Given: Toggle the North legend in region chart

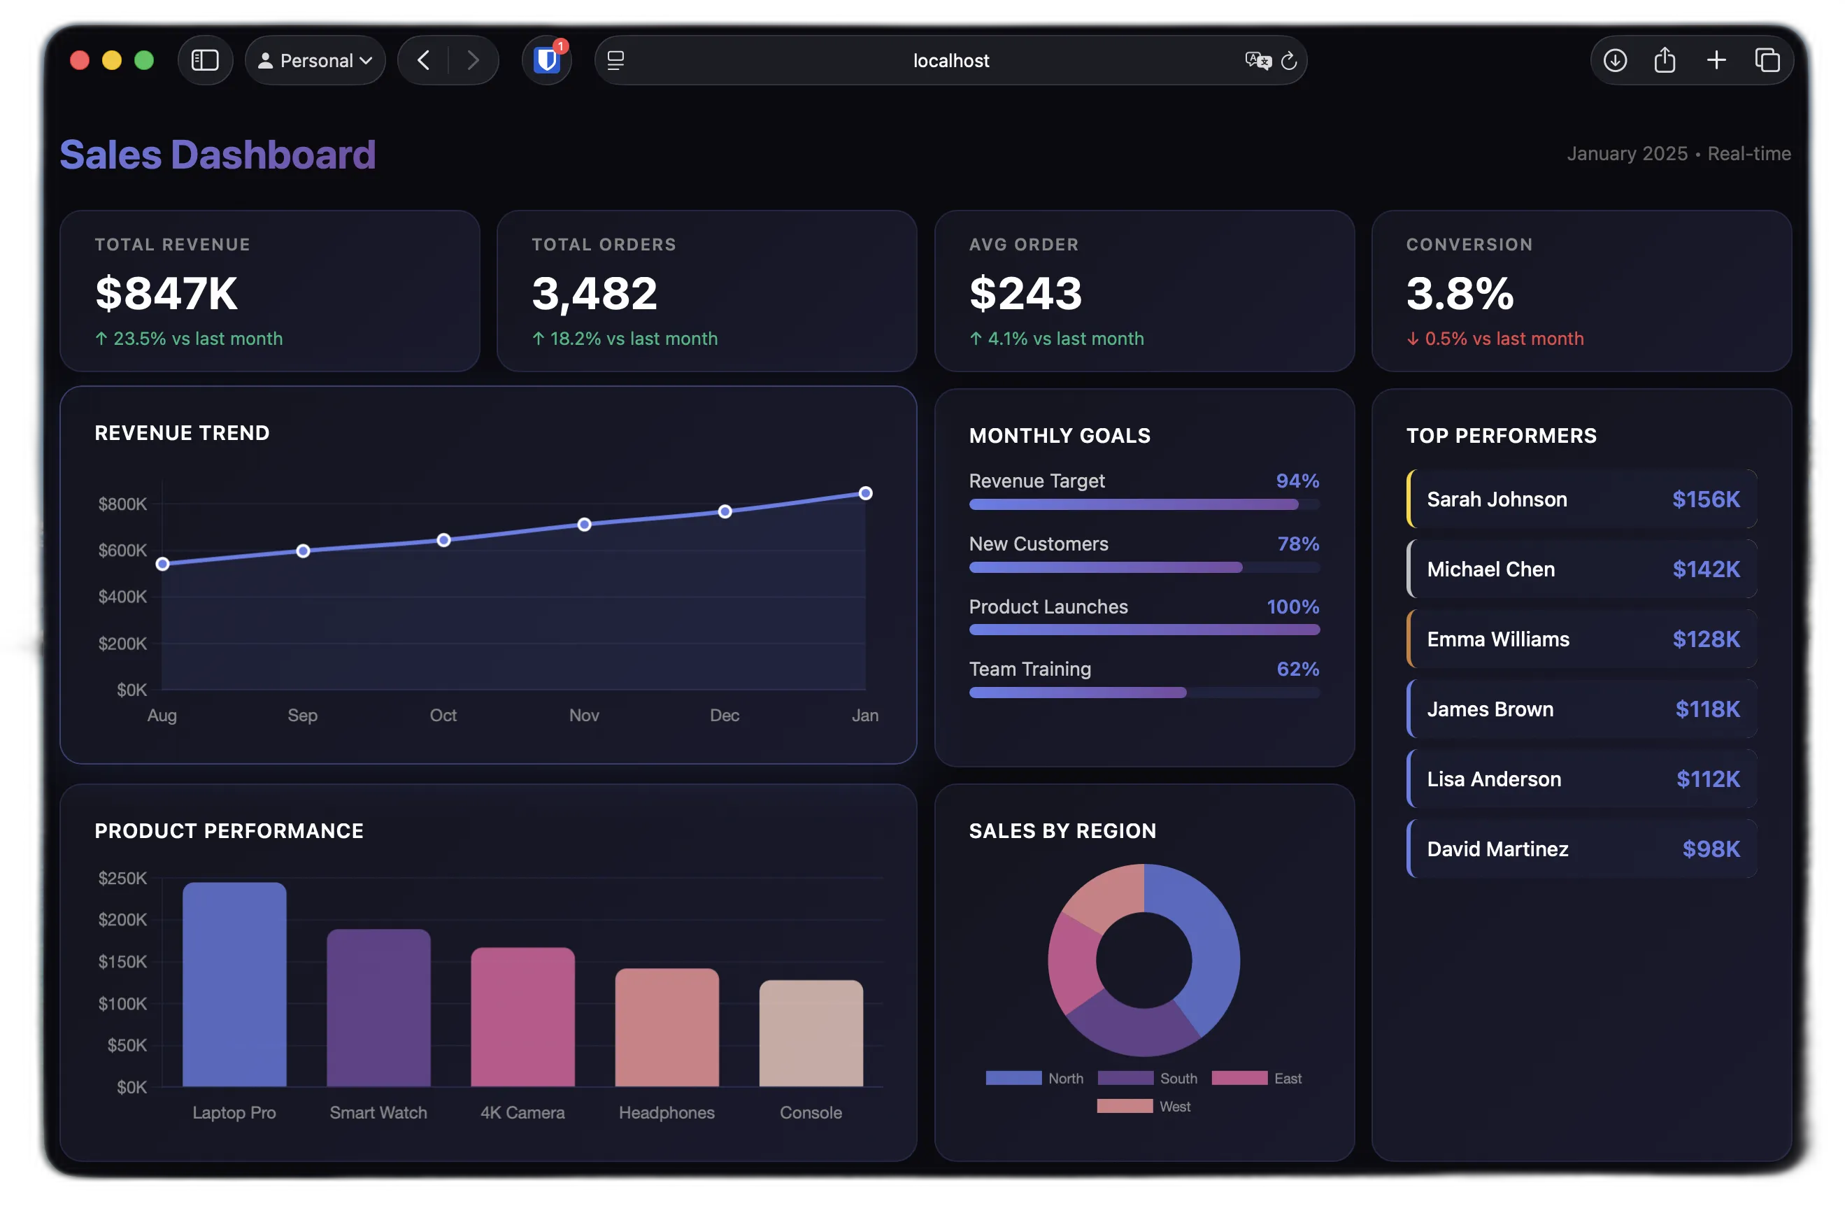Looking at the screenshot, I should click(x=1034, y=1078).
